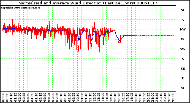Select the NW direction label
This screenshot has height=103, width=190.
[183, 29]
